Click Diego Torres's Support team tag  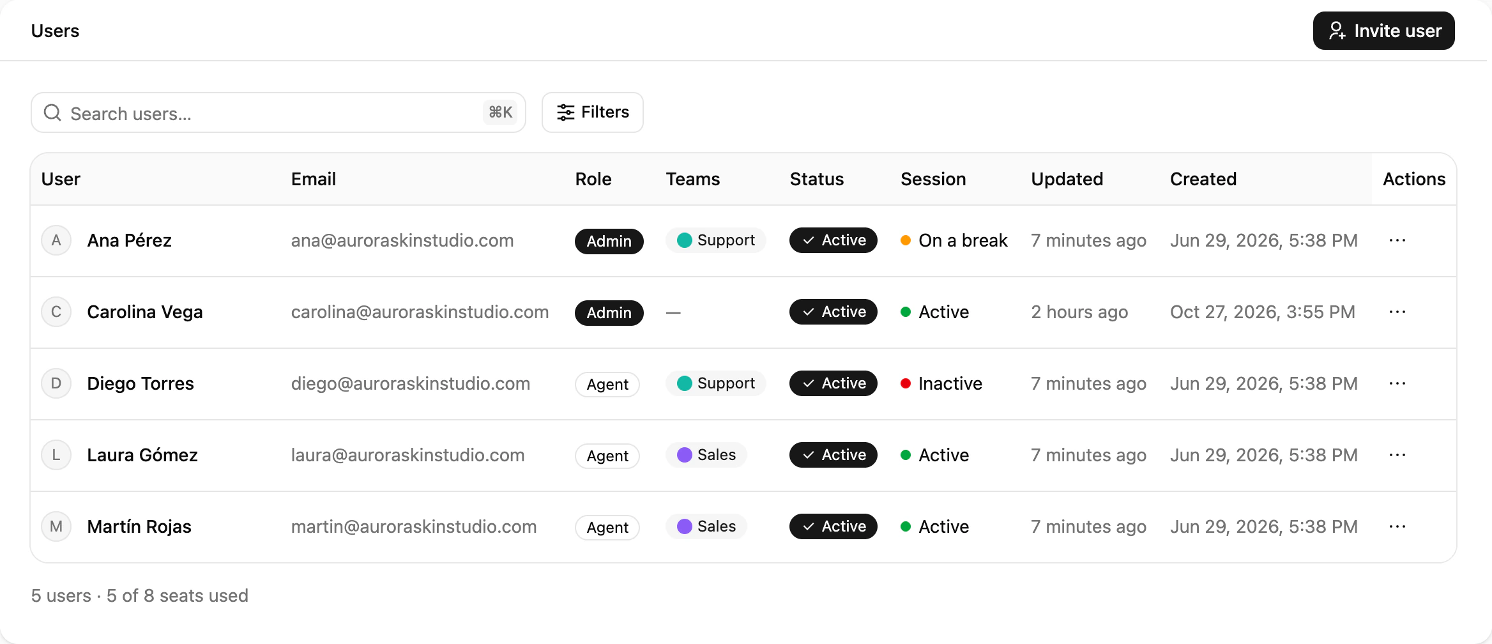[x=715, y=383]
